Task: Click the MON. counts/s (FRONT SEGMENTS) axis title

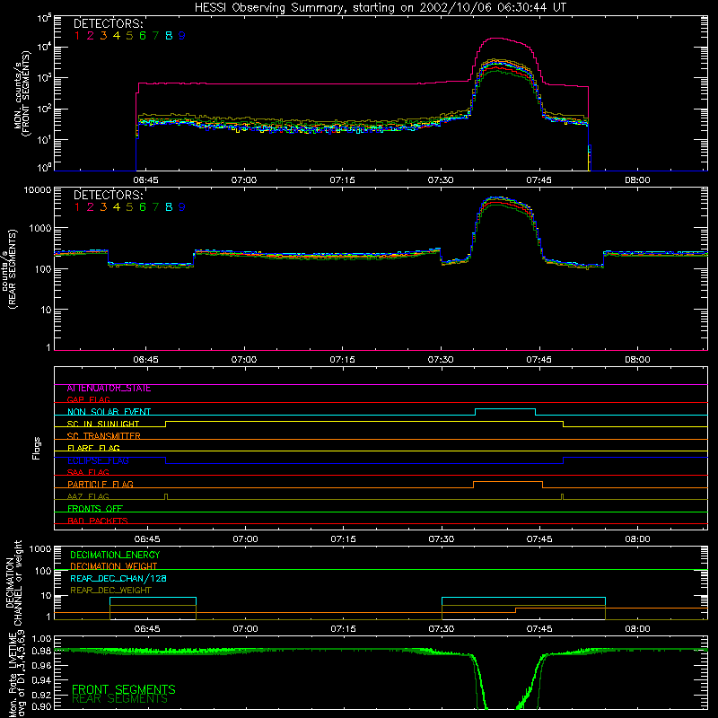Action: click(22, 93)
